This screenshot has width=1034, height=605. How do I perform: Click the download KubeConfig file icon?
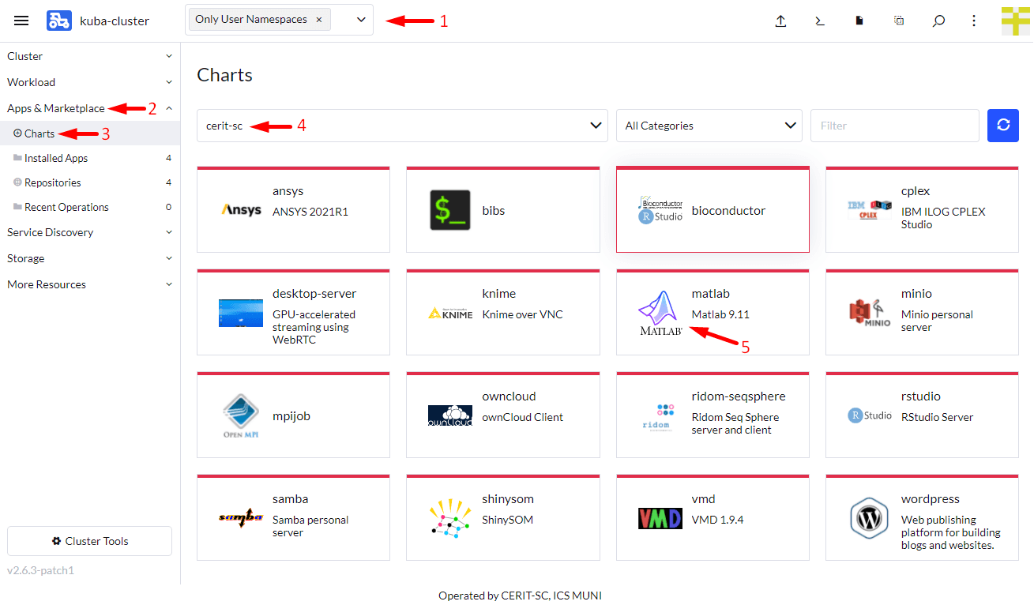click(859, 21)
